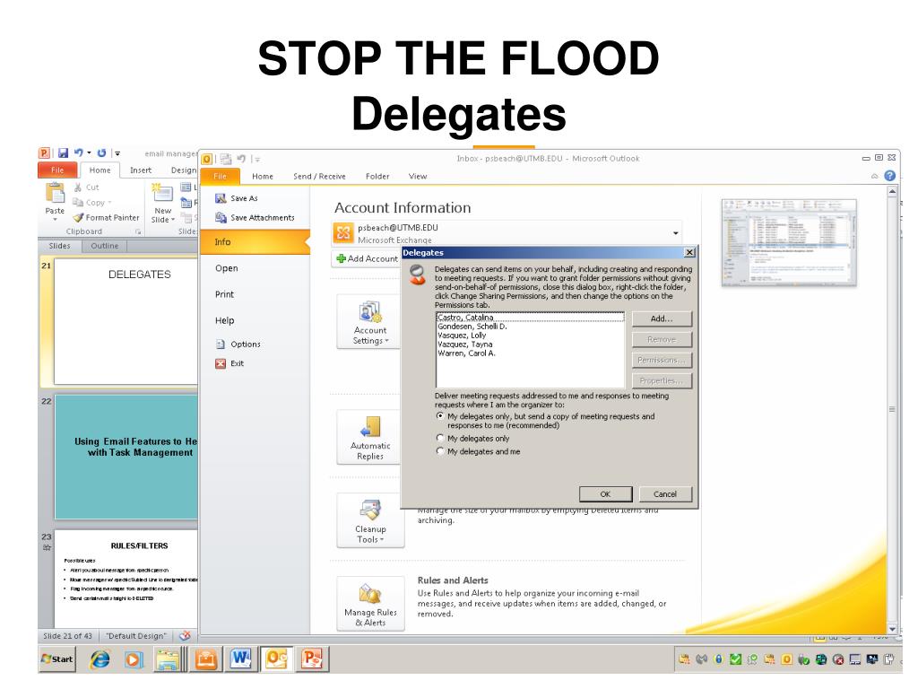Screen dimensions: 918x689
Task: Click Save Attachments in backstage menu
Action: 255,218
